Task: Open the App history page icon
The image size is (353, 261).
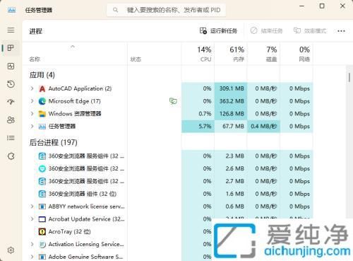Action: click(x=11, y=84)
